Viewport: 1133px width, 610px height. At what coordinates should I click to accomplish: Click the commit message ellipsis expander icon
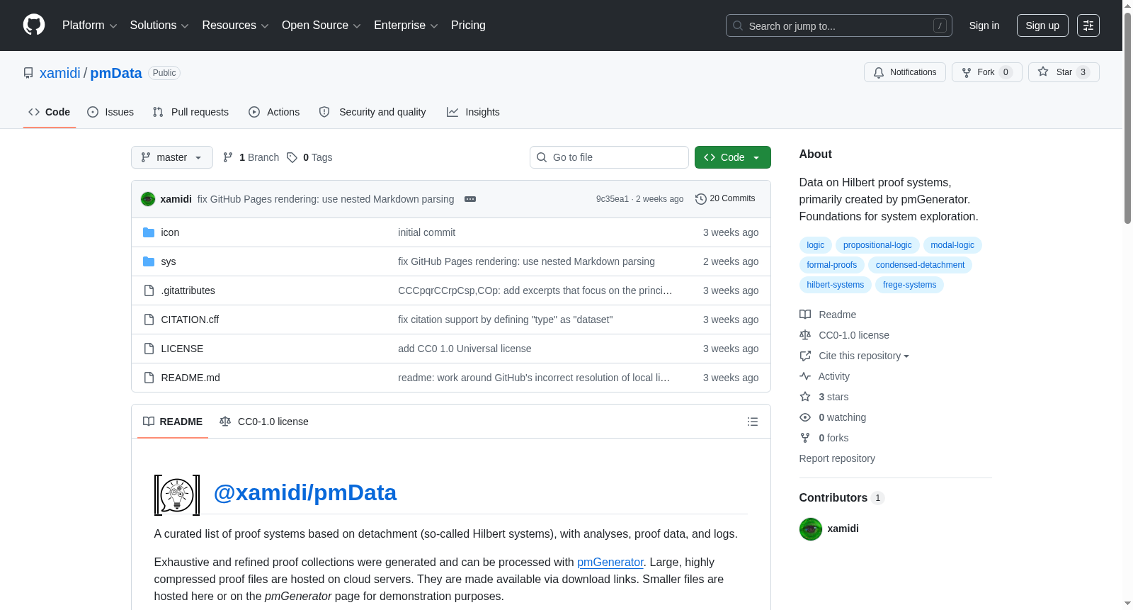(470, 199)
